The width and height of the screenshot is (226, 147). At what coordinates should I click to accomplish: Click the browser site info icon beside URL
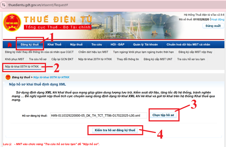pos(4,5)
